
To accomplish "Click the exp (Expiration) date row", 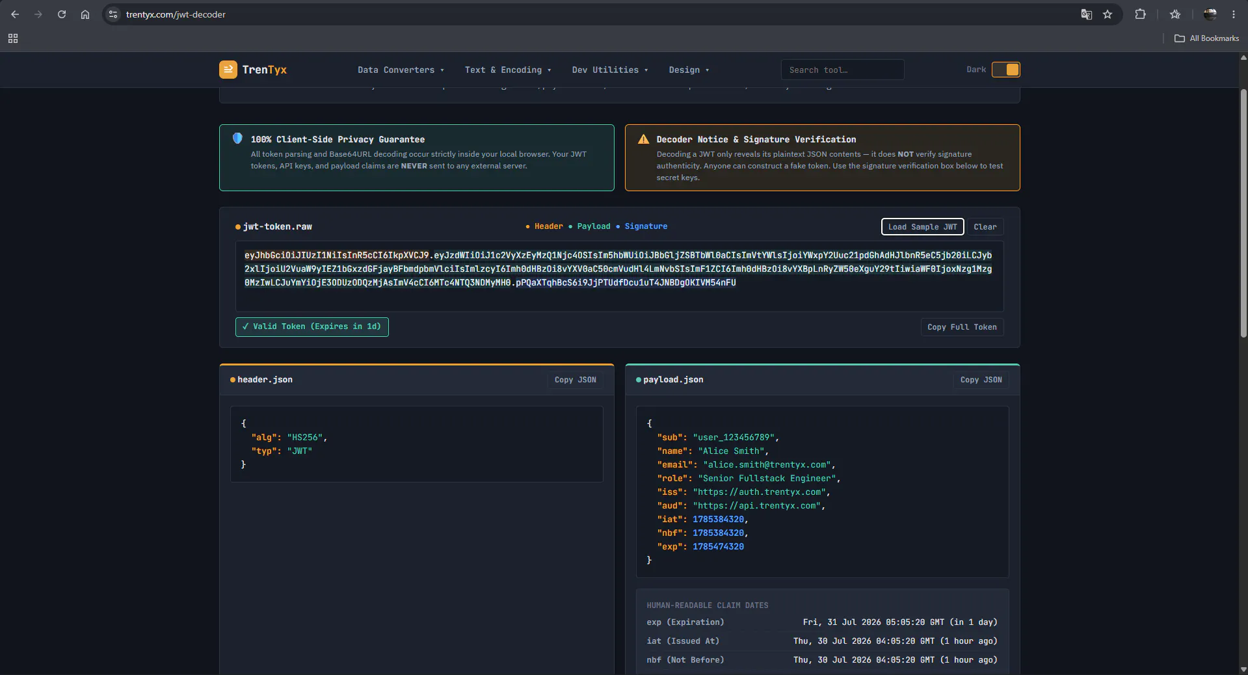I will coord(822,622).
